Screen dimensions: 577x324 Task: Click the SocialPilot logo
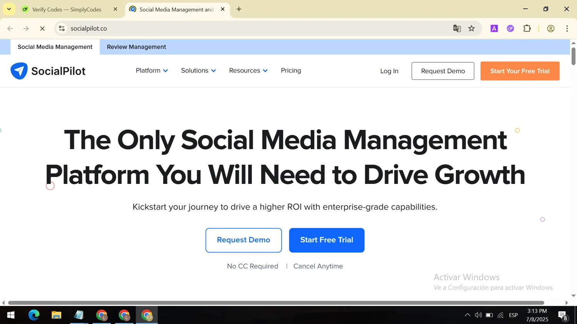[48, 71]
